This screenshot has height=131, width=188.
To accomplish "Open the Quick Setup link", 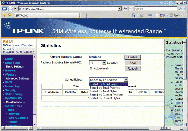I will click(13, 63).
